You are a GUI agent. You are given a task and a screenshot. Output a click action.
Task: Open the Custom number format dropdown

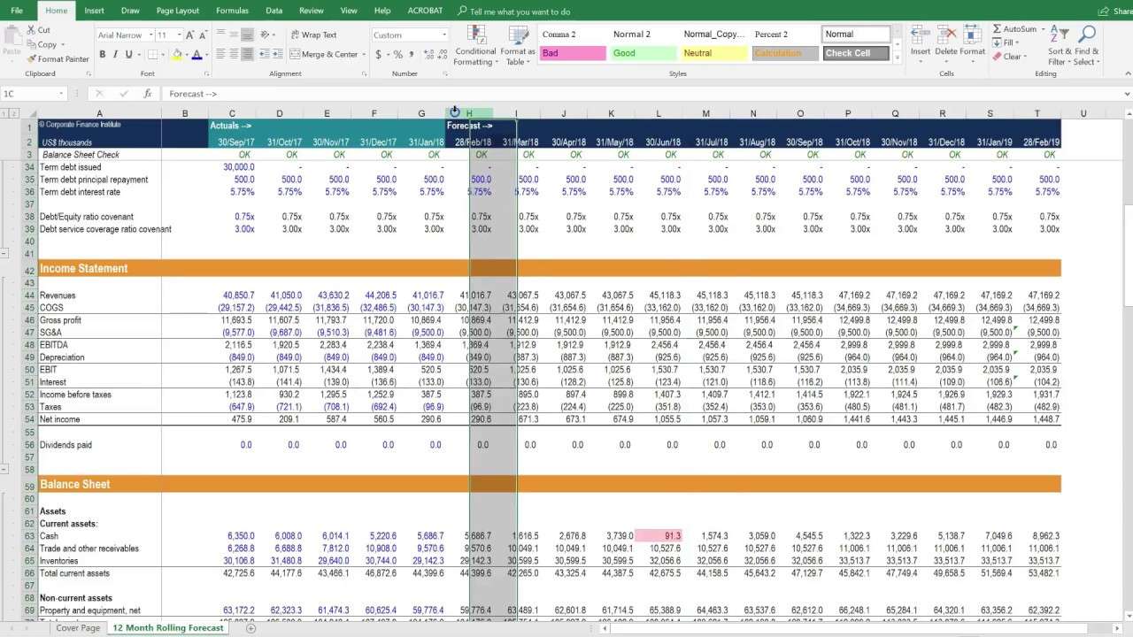tap(409, 35)
